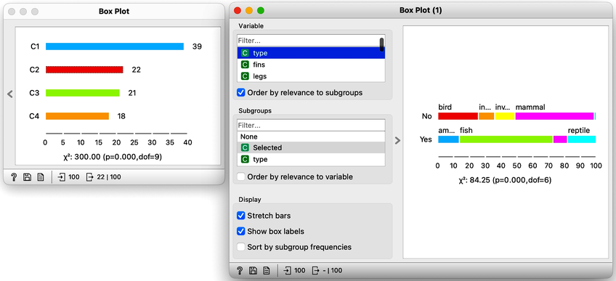Enable Order by relevance to variable
Viewport: 616px width, 281px height.
point(241,177)
